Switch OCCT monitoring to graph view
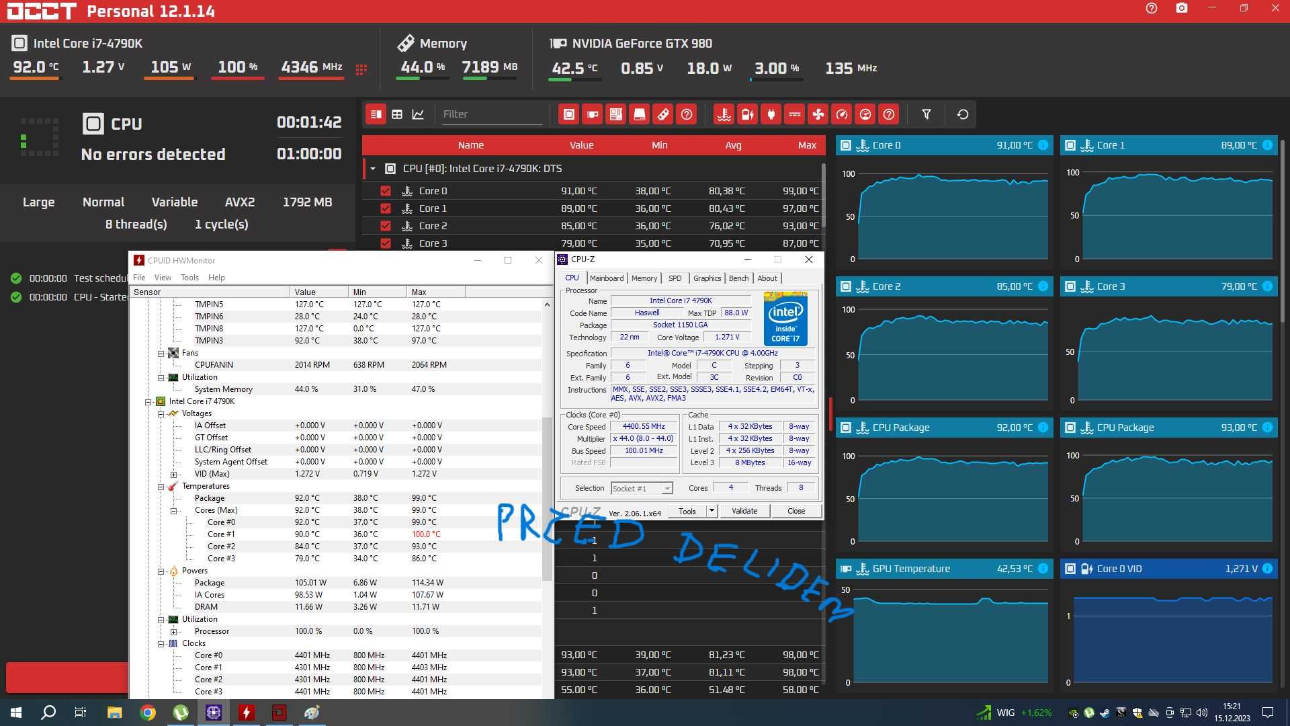Image resolution: width=1290 pixels, height=726 pixels. pos(418,114)
